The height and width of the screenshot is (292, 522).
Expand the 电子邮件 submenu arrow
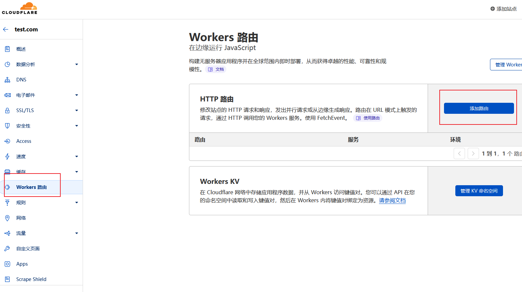[x=77, y=95]
